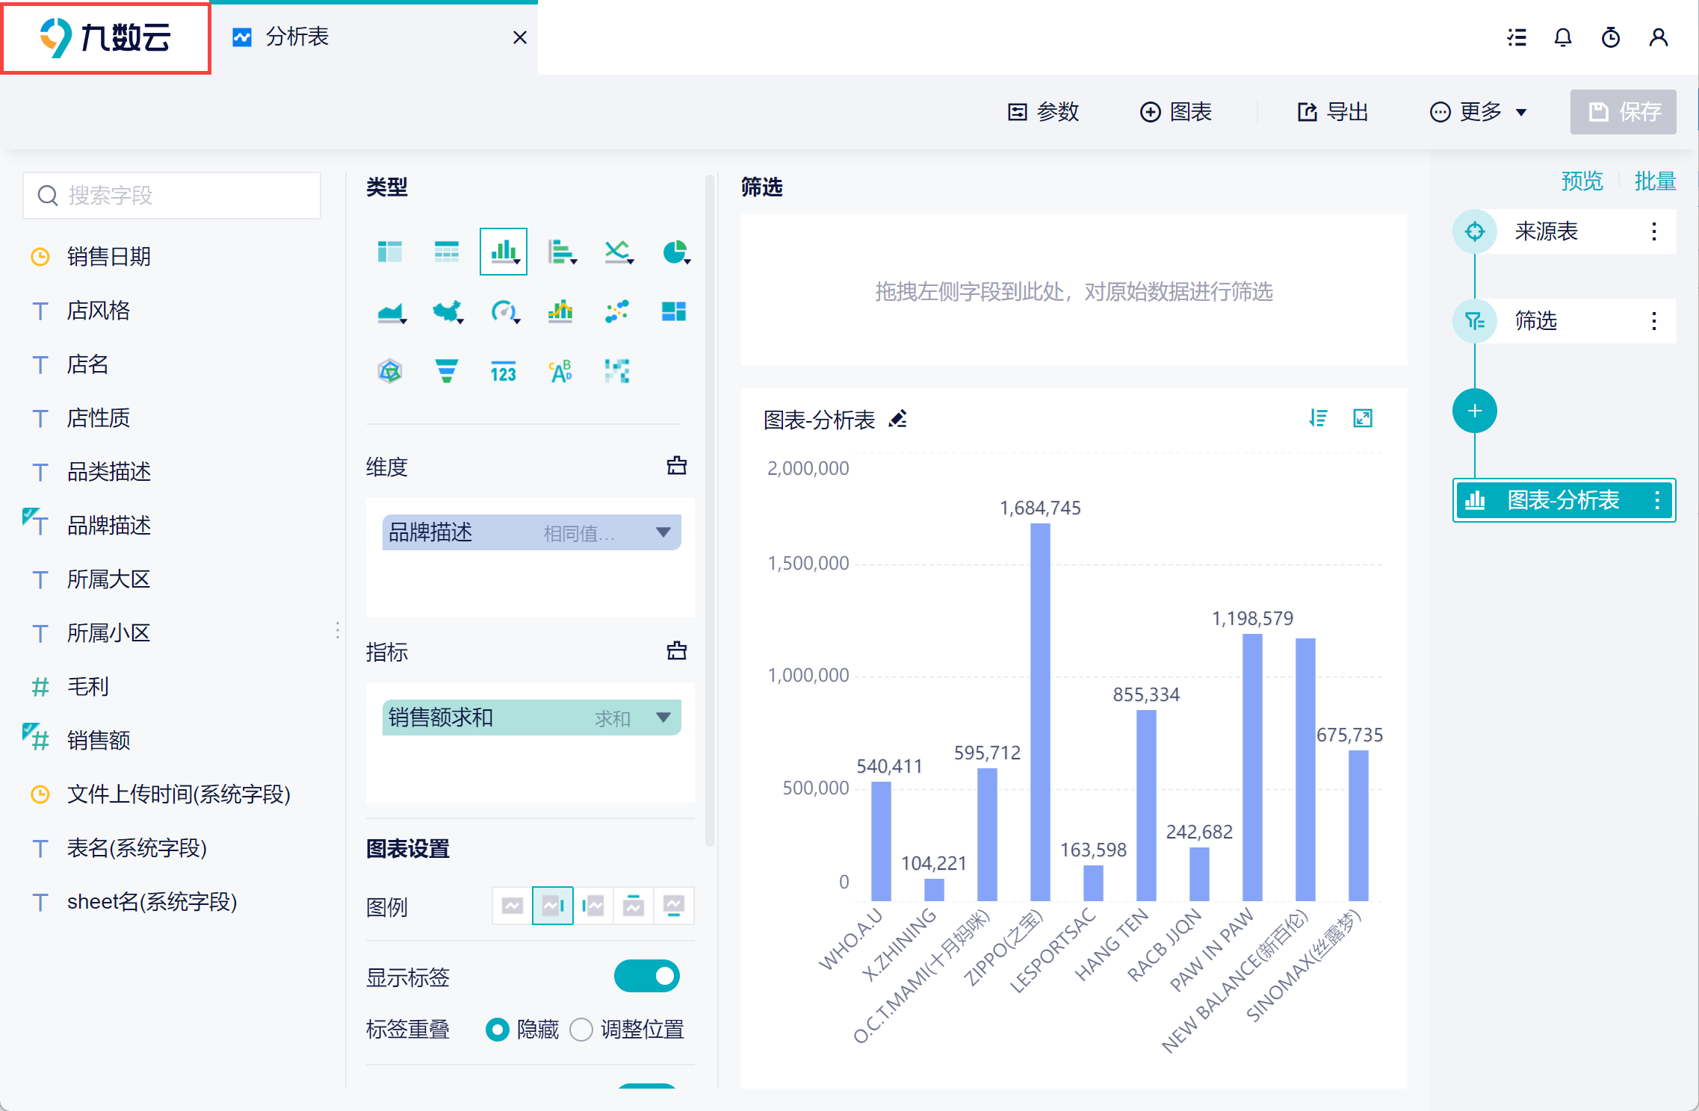Select the area chart type icon
The width and height of the screenshot is (1699, 1111).
point(391,311)
